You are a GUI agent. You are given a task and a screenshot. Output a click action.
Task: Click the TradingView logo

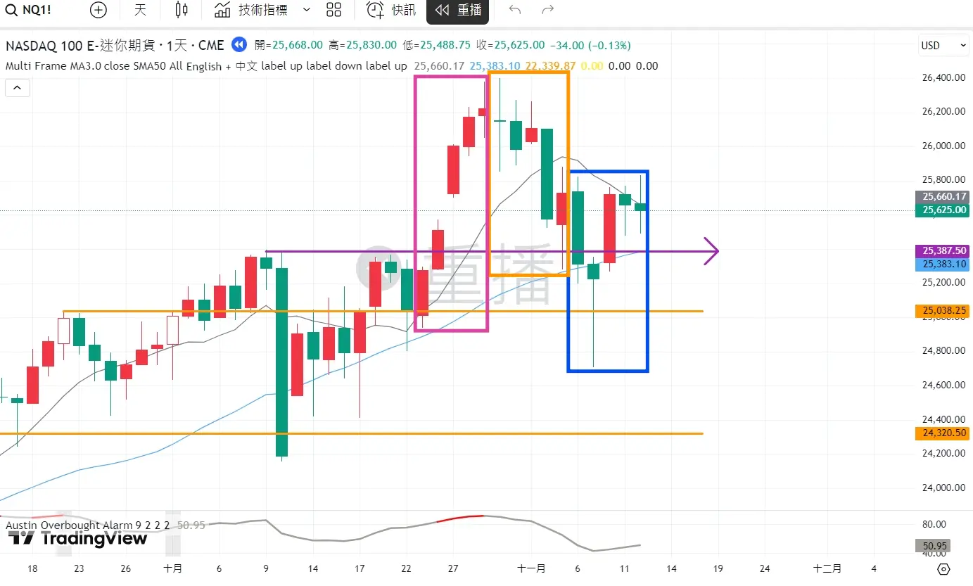[77, 539]
